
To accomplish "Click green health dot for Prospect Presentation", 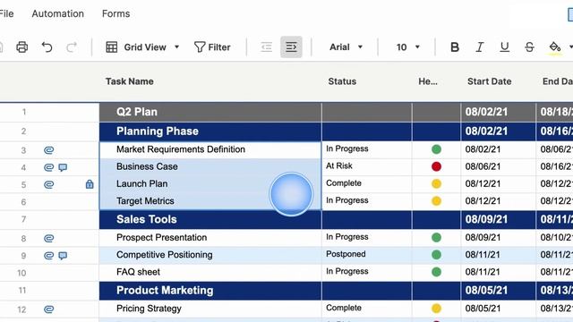I will click(x=436, y=237).
